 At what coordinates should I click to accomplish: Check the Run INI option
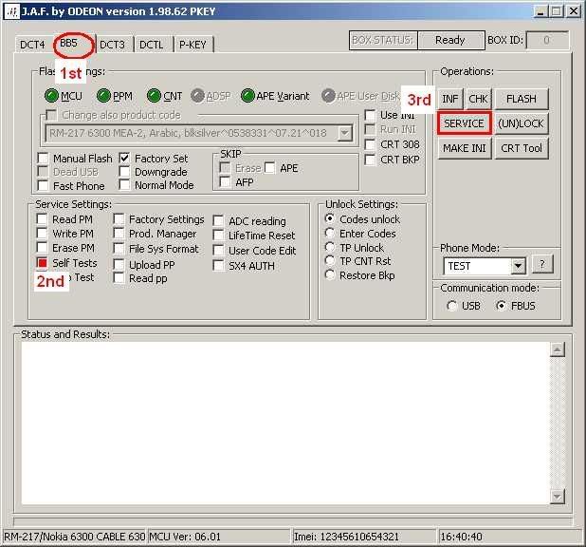(x=370, y=129)
